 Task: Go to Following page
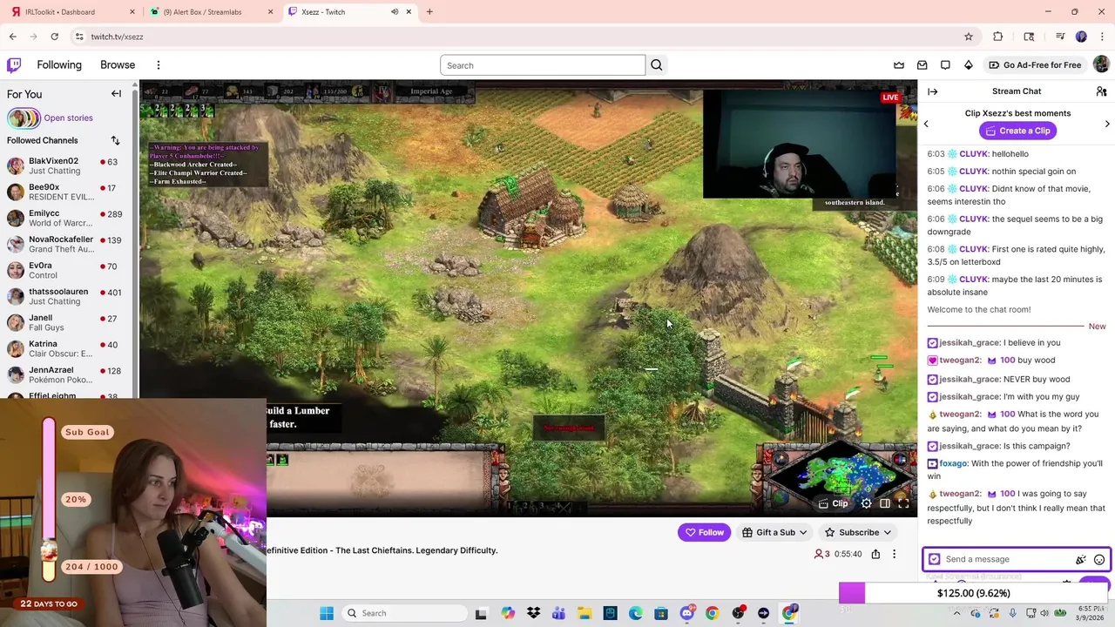point(59,65)
